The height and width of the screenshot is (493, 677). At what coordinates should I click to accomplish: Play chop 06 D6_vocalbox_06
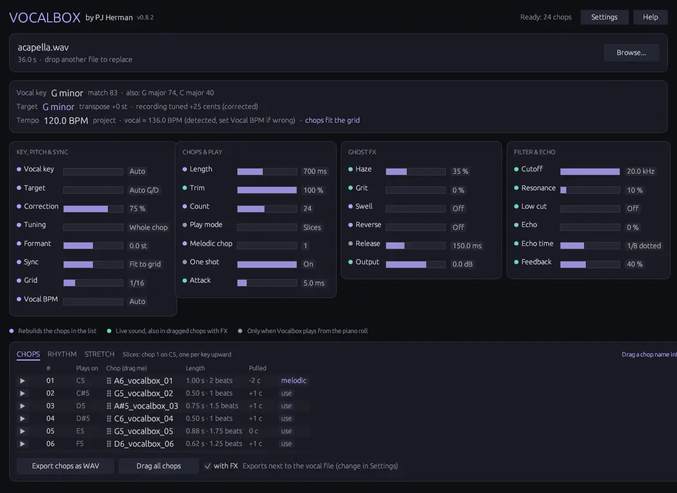pos(22,443)
